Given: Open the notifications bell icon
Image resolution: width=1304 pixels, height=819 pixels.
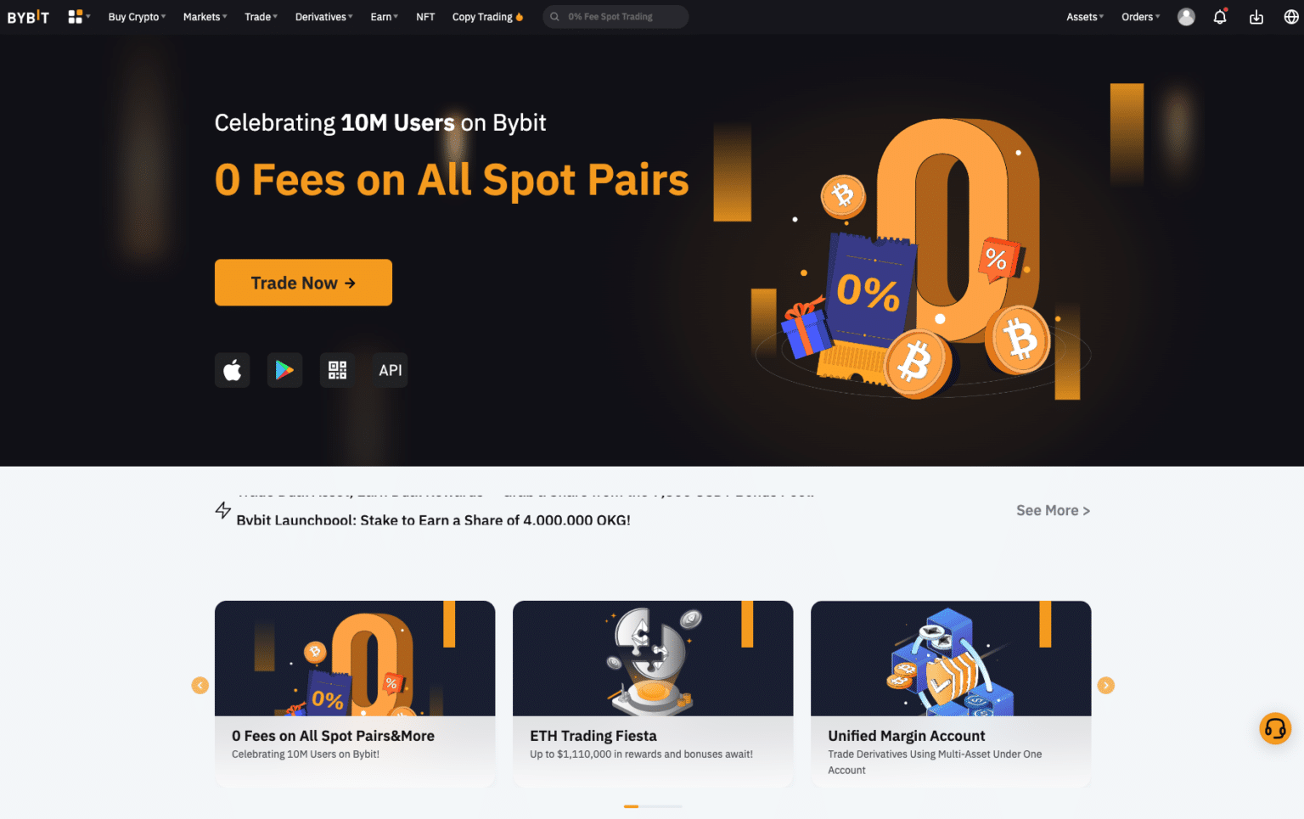Looking at the screenshot, I should [x=1220, y=17].
